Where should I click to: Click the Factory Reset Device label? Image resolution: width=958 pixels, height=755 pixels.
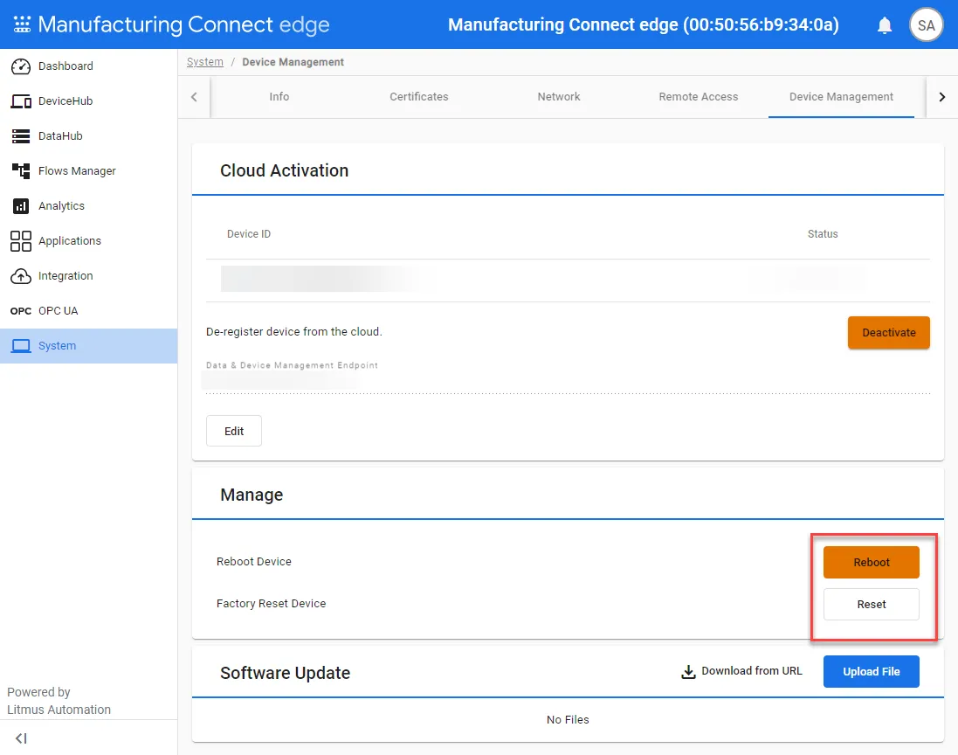(x=272, y=604)
